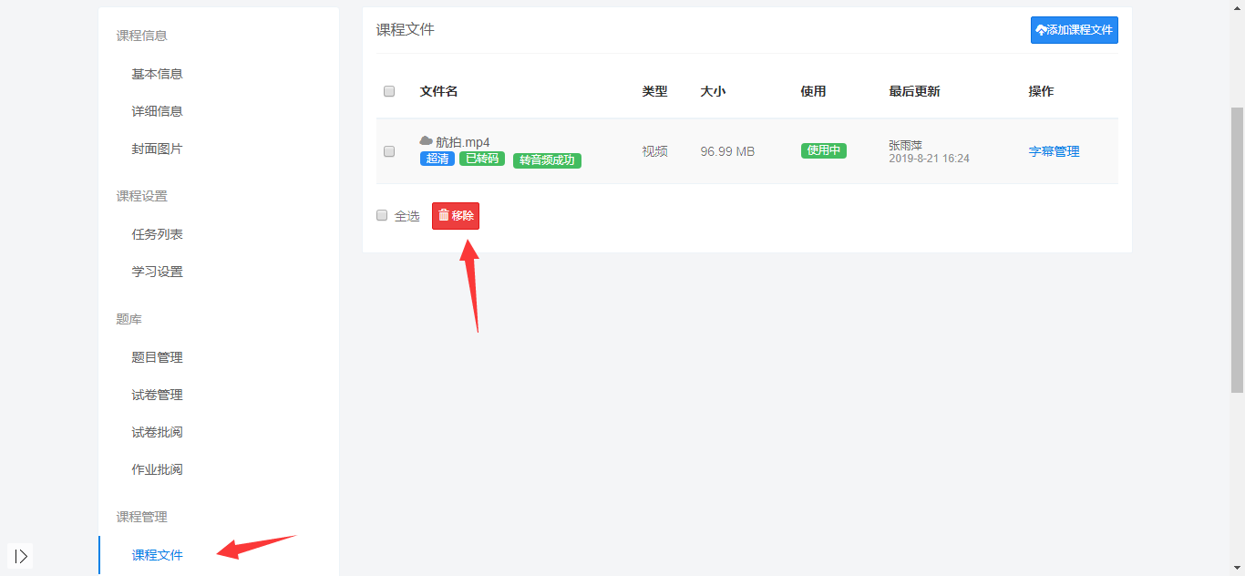Click 添加课程文件 upload button
The image size is (1245, 576).
(x=1074, y=30)
